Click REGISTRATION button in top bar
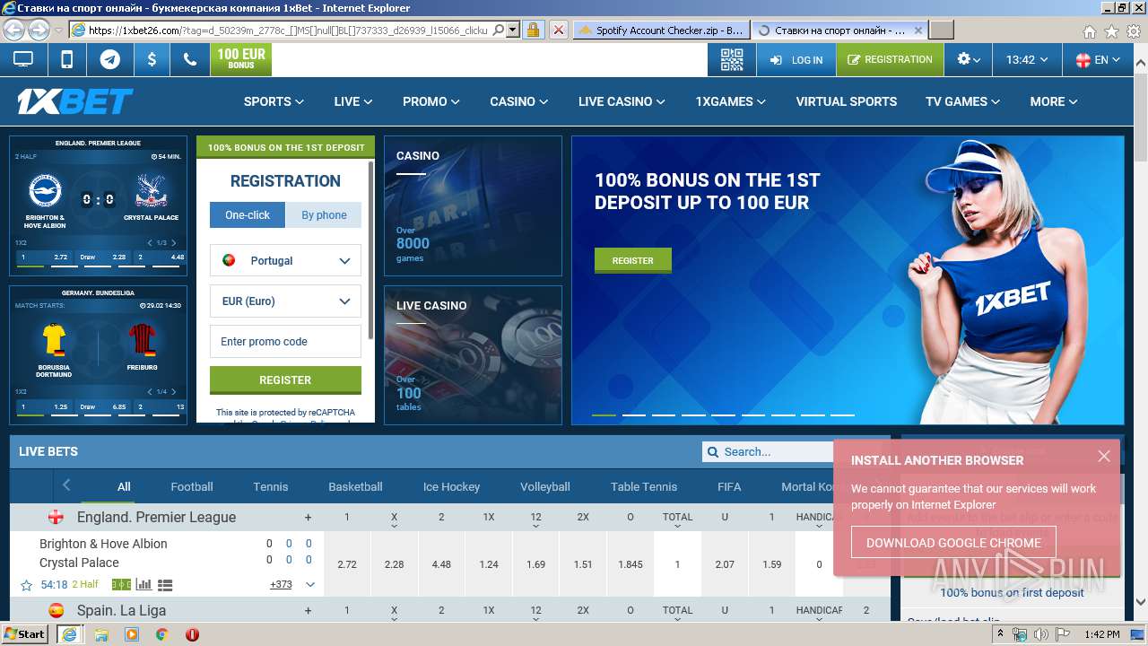 890,60
